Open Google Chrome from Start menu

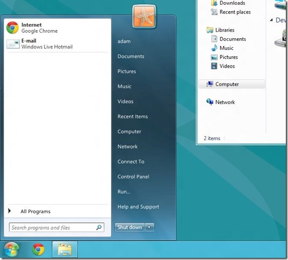57,28
